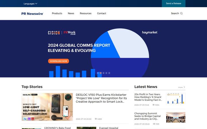Open the Contact menu item

(x=101, y=13)
